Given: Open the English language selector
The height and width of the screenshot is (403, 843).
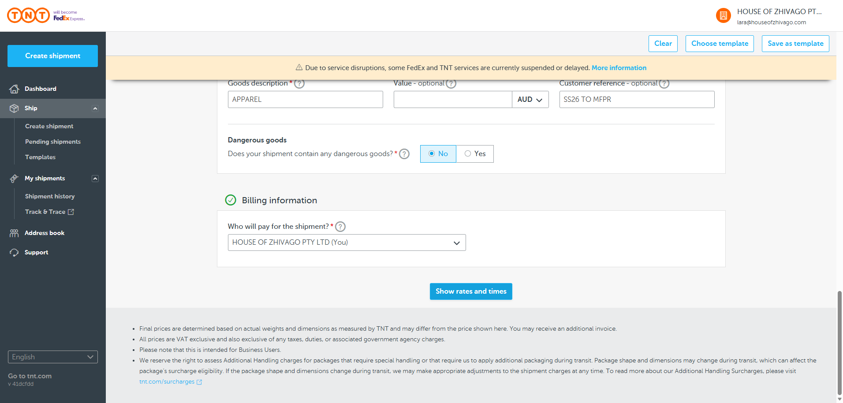Looking at the screenshot, I should (x=53, y=357).
